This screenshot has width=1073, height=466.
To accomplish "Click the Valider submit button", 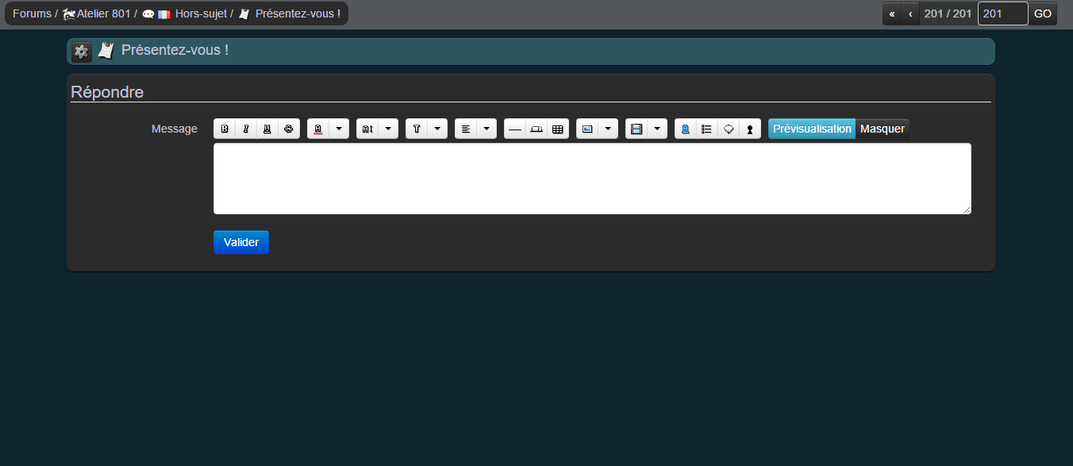I will coord(241,242).
